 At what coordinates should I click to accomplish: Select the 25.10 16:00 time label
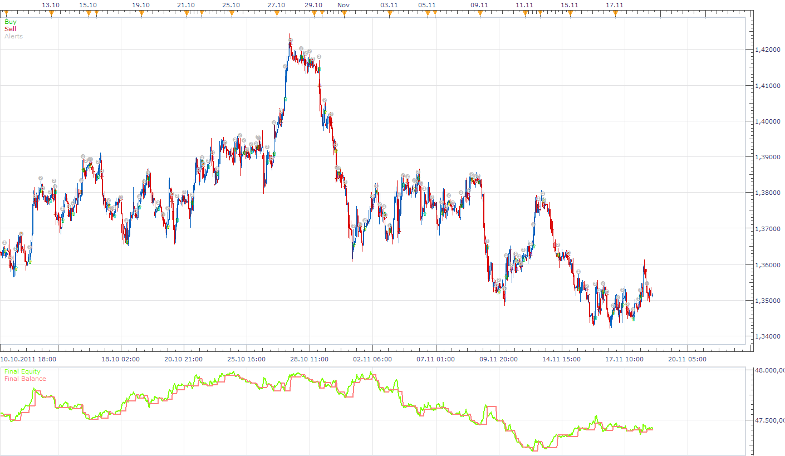tap(246, 359)
